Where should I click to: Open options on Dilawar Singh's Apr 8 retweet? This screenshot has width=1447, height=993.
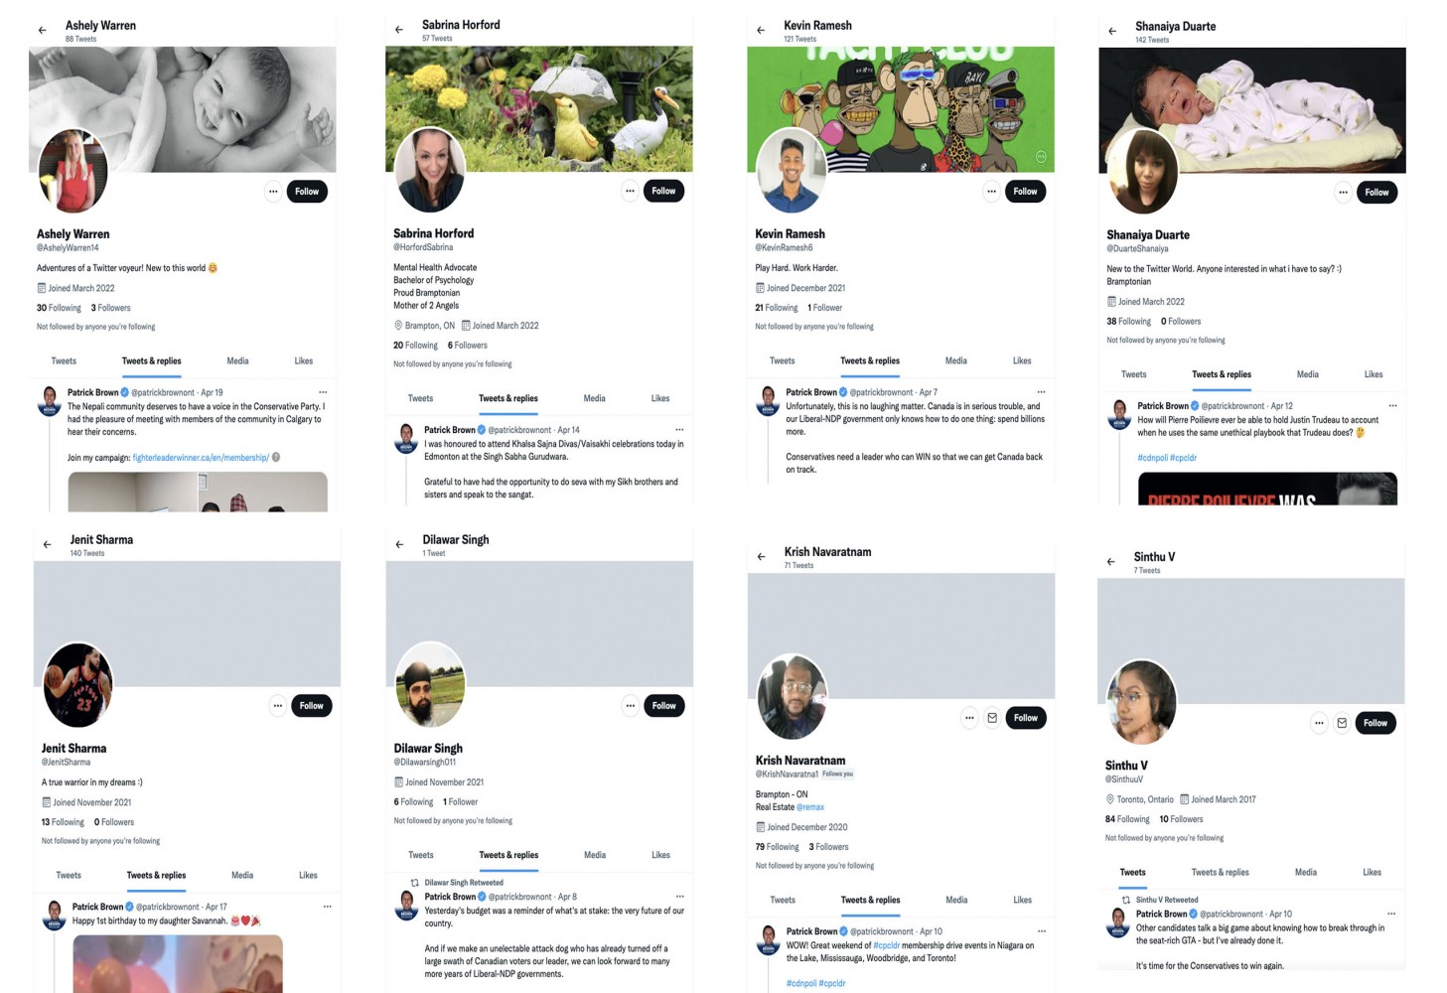click(679, 897)
